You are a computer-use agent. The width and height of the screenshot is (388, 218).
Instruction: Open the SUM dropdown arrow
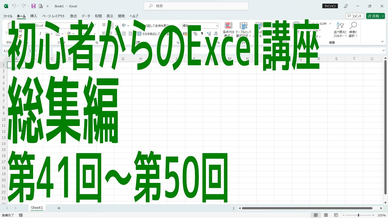click(x=330, y=24)
